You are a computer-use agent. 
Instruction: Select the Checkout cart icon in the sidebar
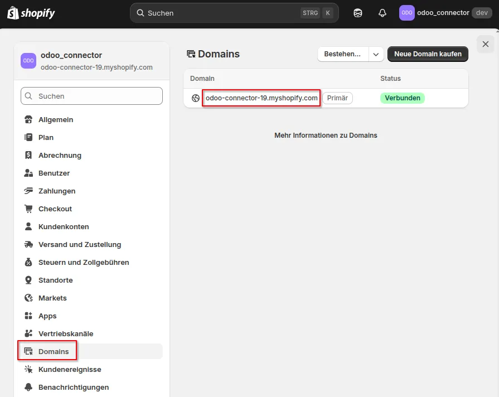28,209
